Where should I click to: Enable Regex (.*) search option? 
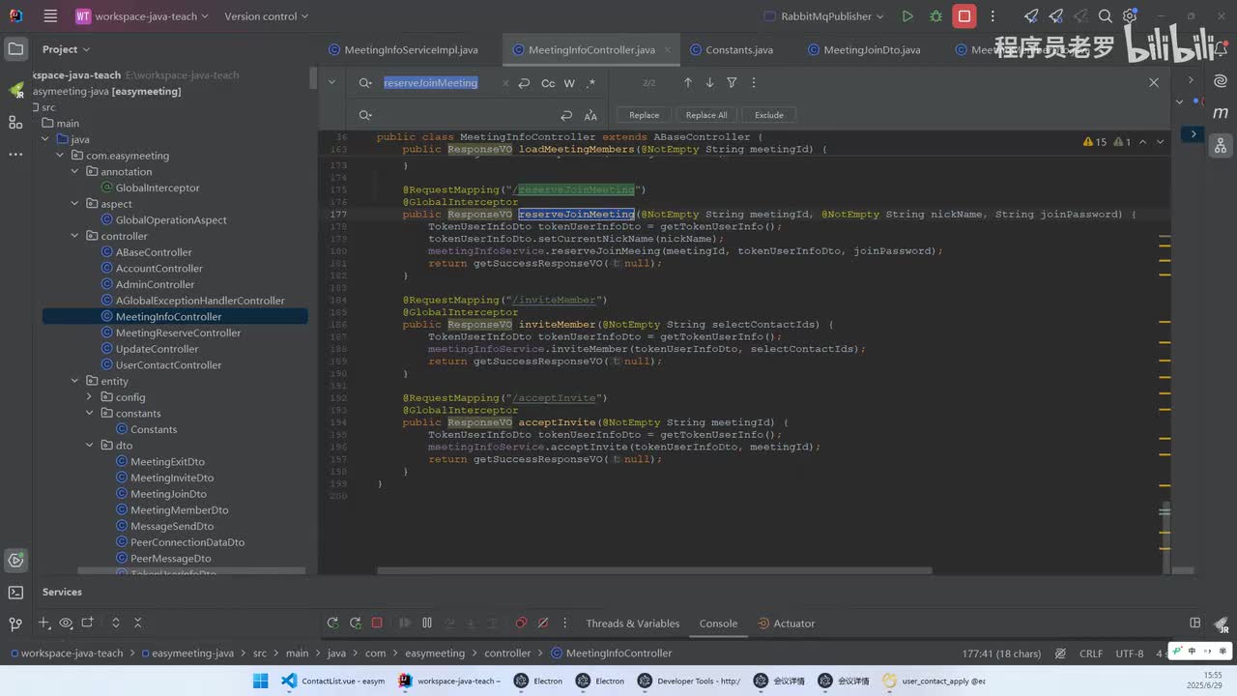(x=590, y=83)
